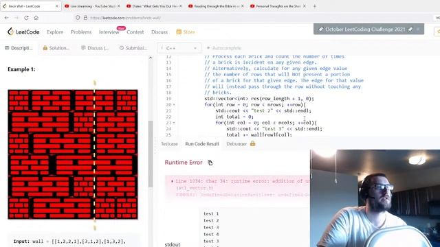Click the description panel scrollbar
The height and width of the screenshot is (247, 440).
[151, 154]
